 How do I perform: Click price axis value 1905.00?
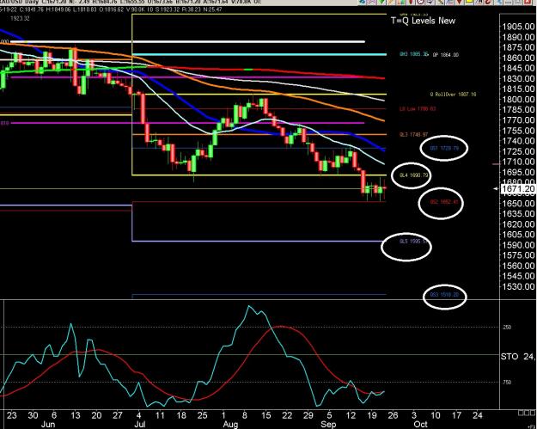[x=518, y=27]
